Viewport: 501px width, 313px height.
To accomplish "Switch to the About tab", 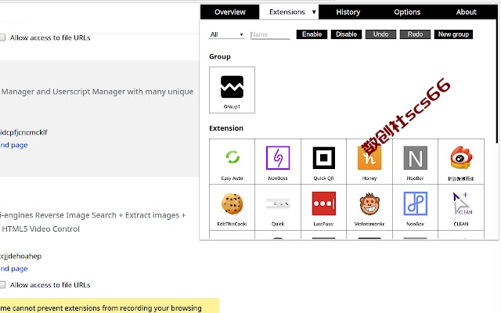I will 467,13.
